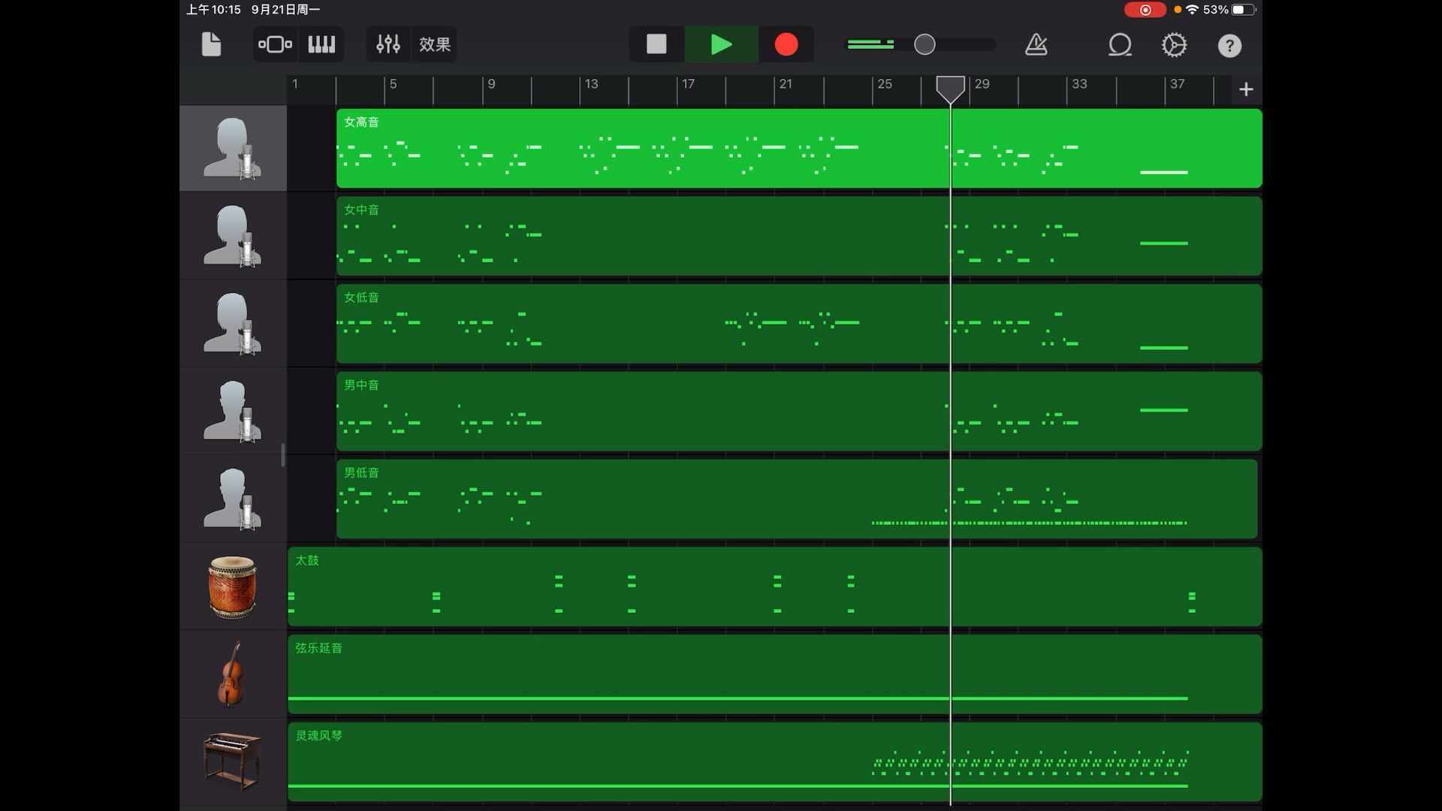Open the My Songs document browser
The width and height of the screenshot is (1442, 811).
click(211, 44)
